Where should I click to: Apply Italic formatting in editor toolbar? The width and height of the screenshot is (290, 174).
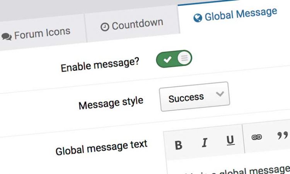(205, 142)
